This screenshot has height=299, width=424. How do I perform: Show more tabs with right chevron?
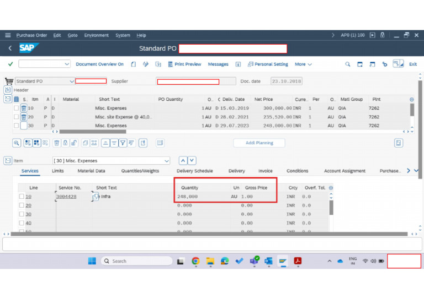409,171
